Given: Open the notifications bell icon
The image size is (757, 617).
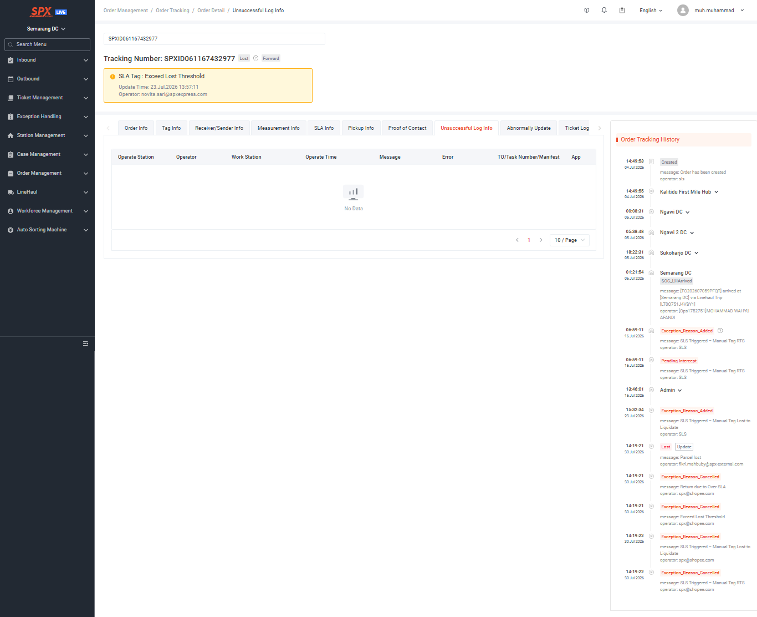Looking at the screenshot, I should point(604,11).
